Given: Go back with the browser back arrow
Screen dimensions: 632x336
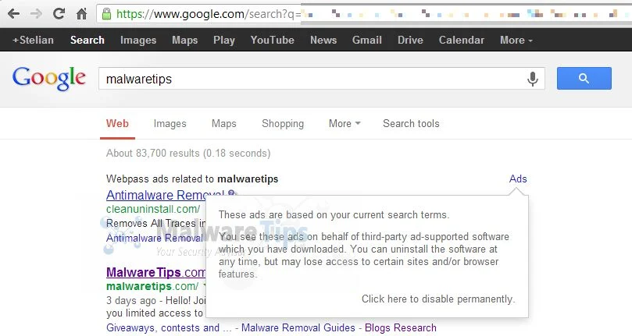Looking at the screenshot, I should point(14,14).
